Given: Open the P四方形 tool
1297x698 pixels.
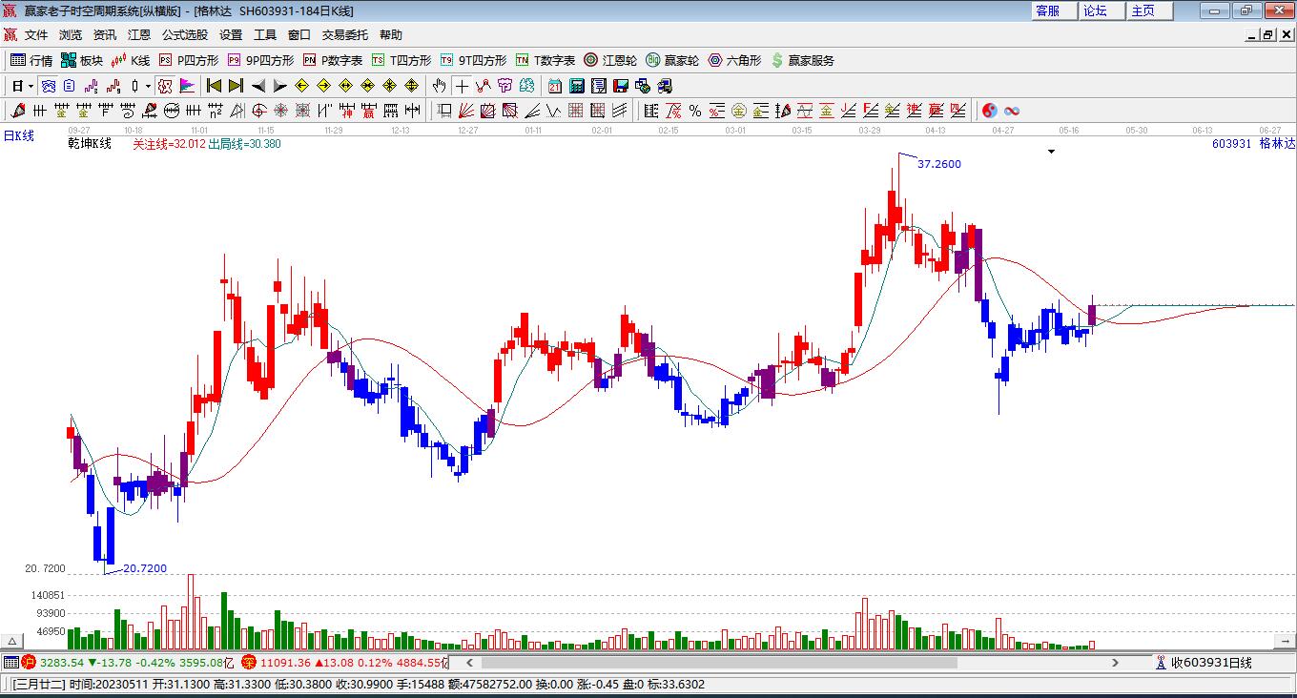Looking at the screenshot, I should 189,60.
